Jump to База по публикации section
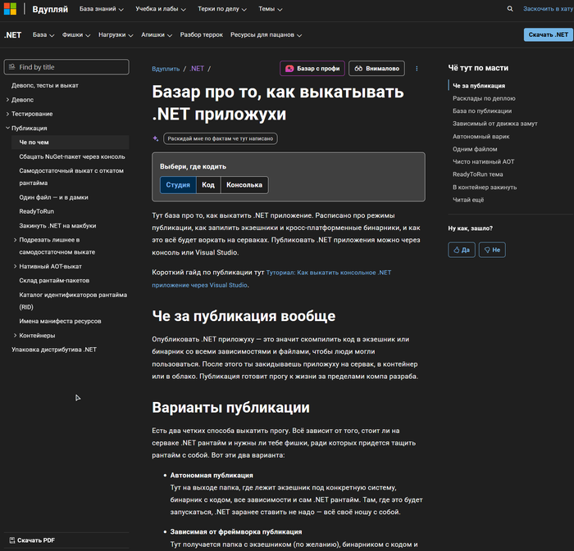This screenshot has height=551, width=574. 482,111
